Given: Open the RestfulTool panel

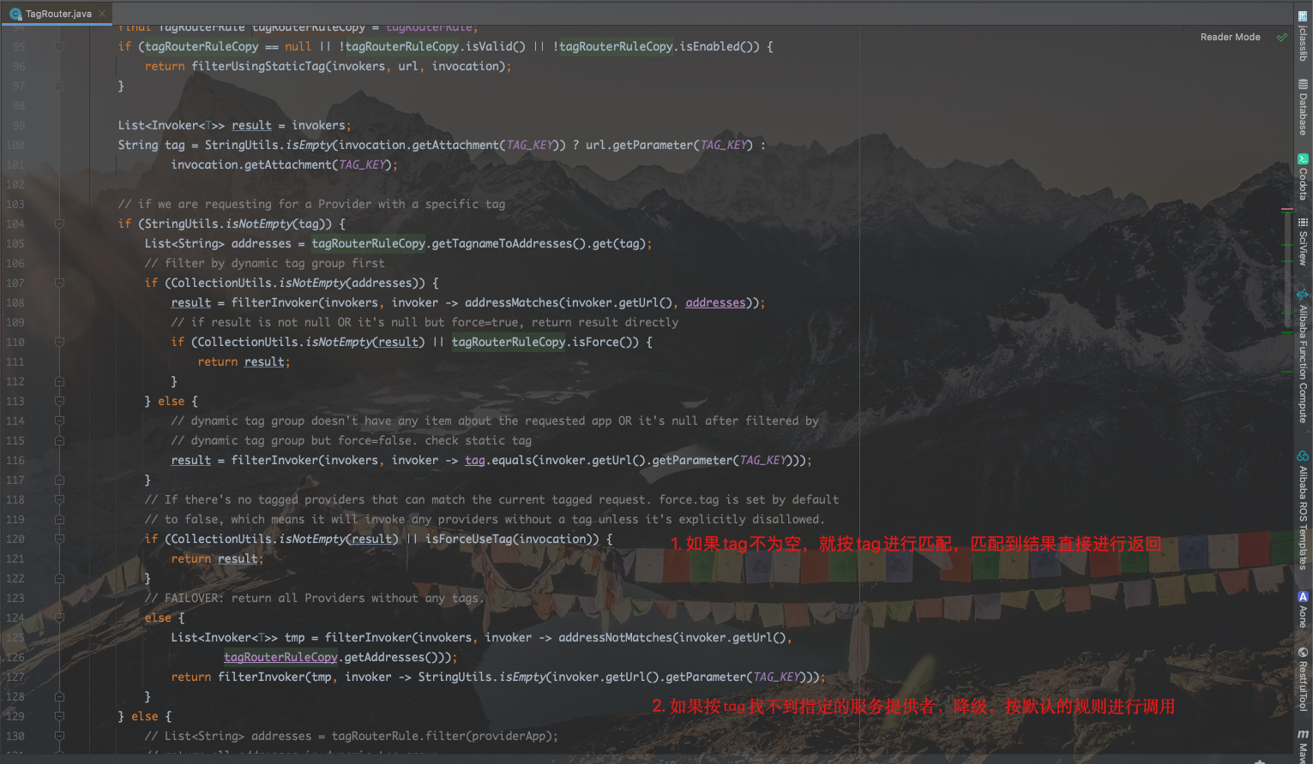Looking at the screenshot, I should click(x=1303, y=679).
